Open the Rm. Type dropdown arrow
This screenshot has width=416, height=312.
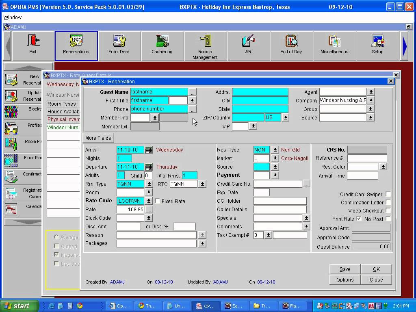pyautogui.click(x=149, y=184)
